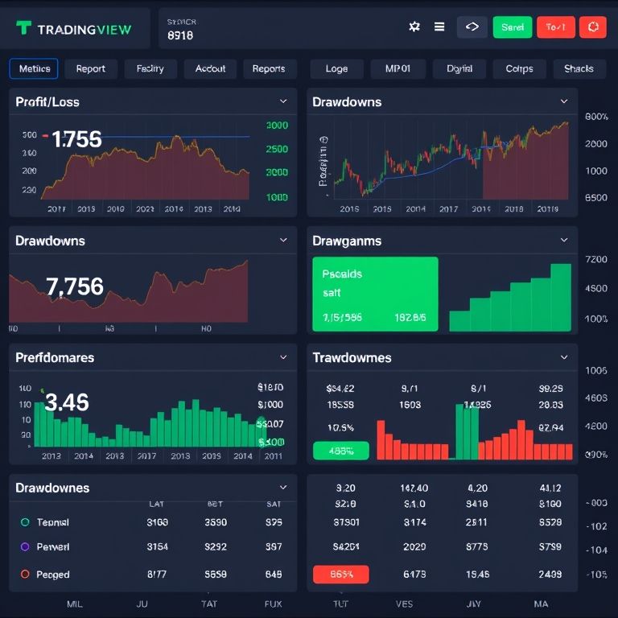Open the Shacks tab
Screen dimensions: 618x618
pos(579,68)
